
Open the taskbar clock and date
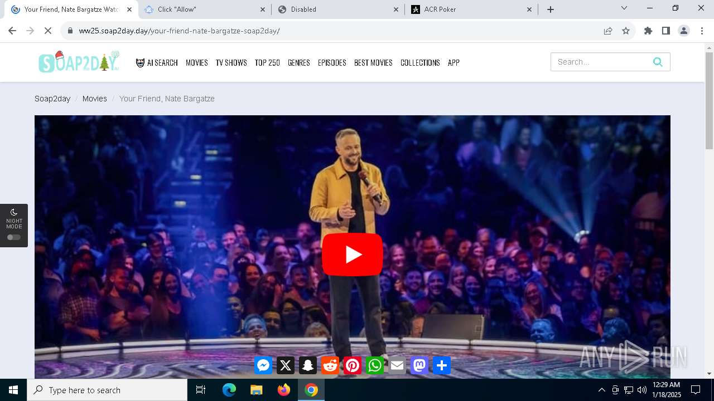pos(667,390)
